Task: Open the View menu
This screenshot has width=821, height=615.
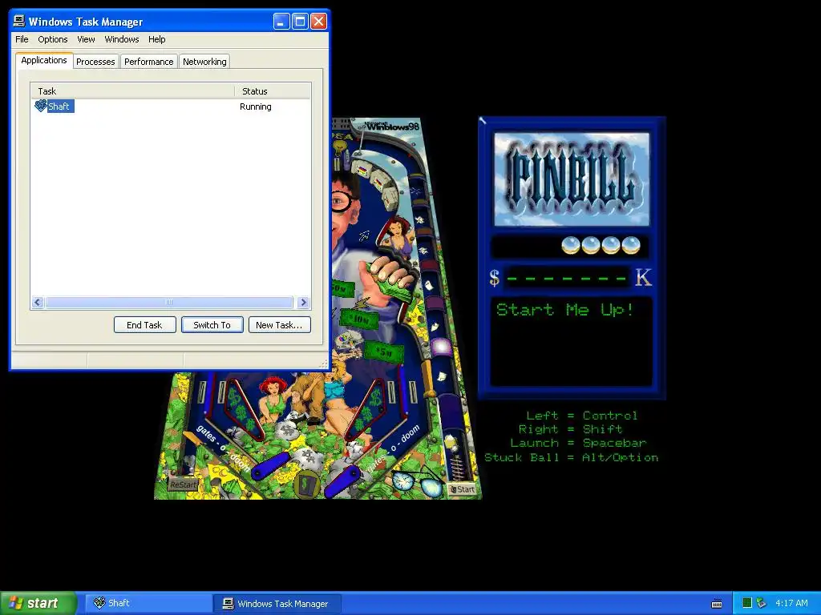Action: coord(86,39)
